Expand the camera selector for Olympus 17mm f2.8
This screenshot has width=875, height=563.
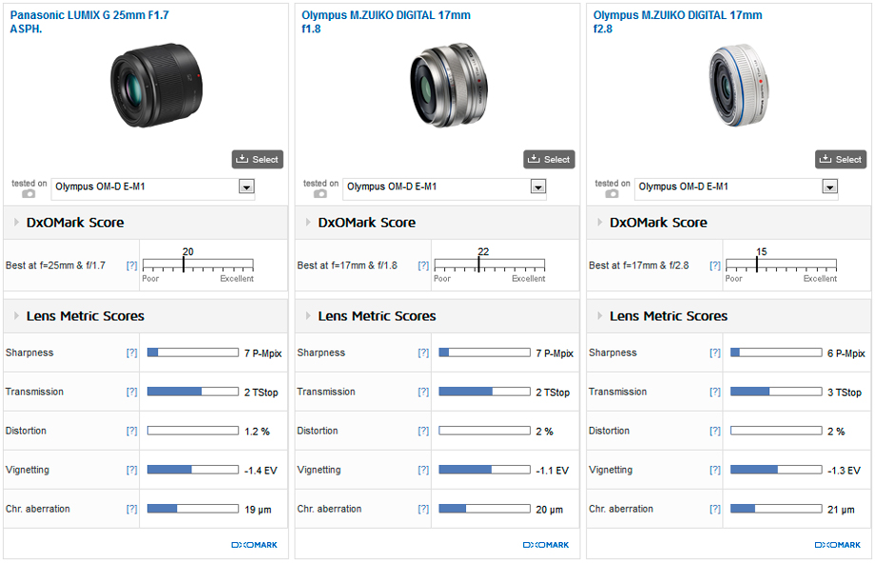point(830,187)
